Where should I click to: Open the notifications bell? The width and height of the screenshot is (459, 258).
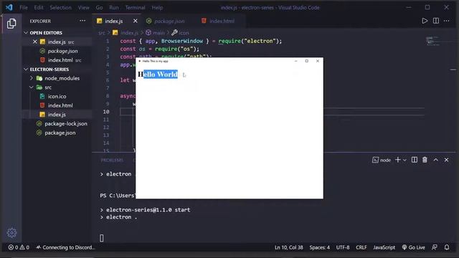tap(447, 247)
